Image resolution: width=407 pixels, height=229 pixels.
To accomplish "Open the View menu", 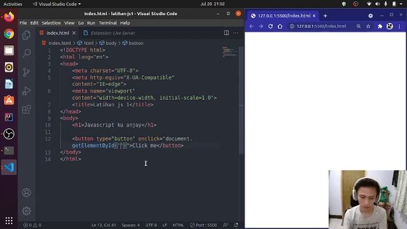I will pyautogui.click(x=69, y=23).
